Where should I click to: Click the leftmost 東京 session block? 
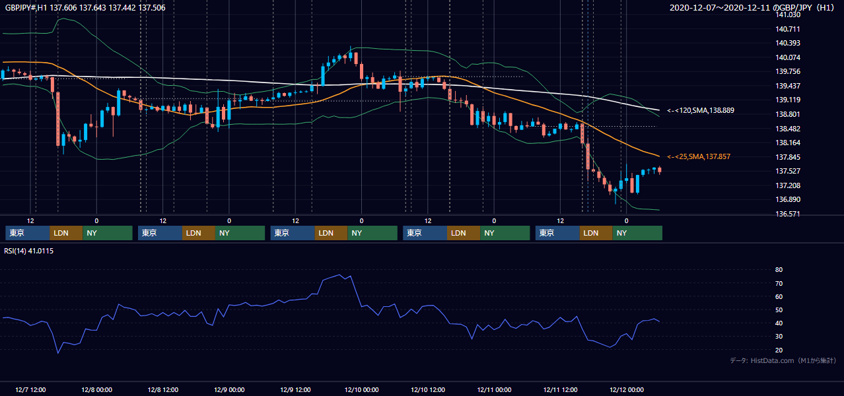coord(28,233)
